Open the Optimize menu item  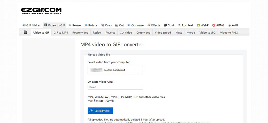click(x=136, y=25)
